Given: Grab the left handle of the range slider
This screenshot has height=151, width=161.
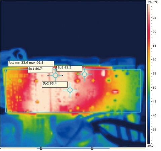Looking at the screenshot, I should (x=41, y=148).
